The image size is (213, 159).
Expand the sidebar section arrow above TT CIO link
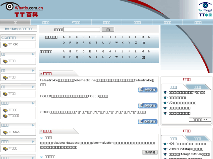33,38
